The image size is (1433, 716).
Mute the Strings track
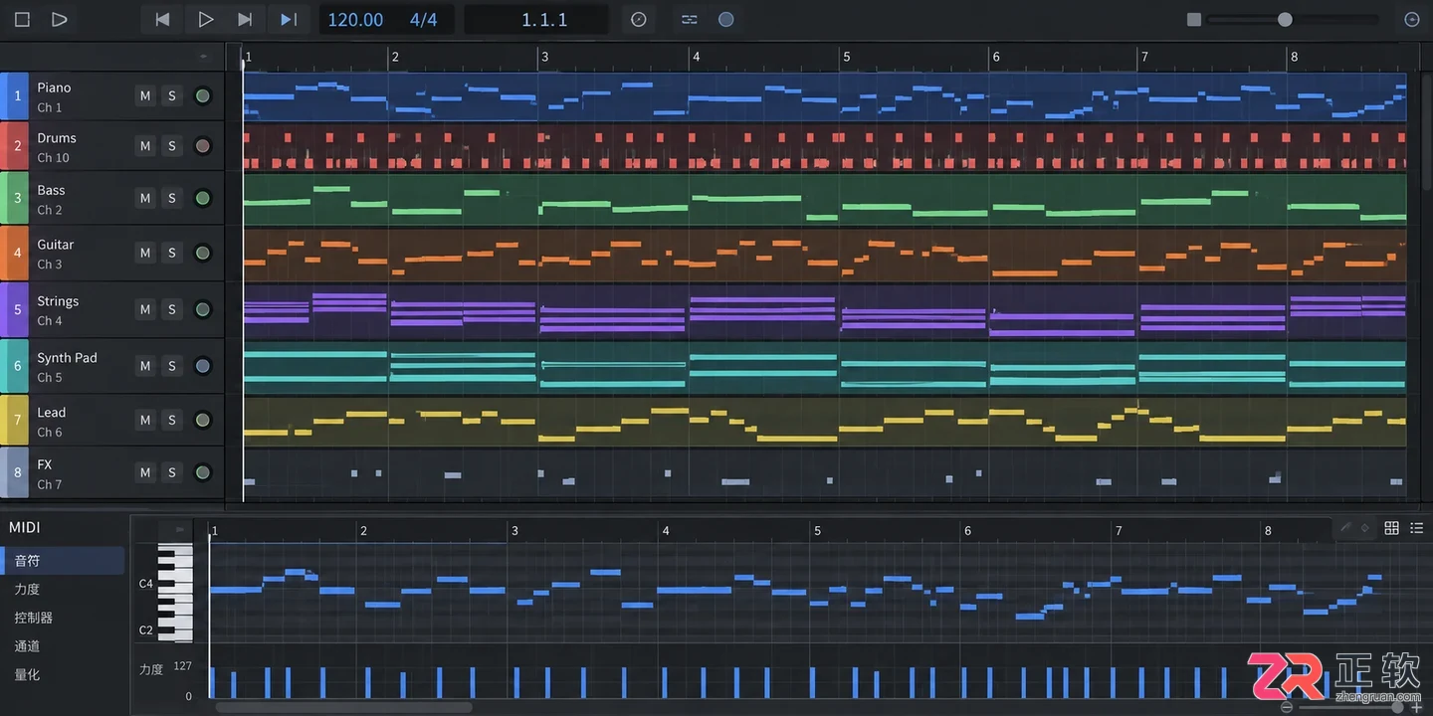[x=145, y=309]
